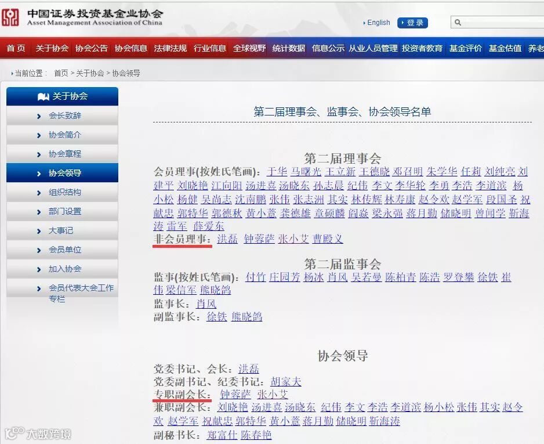Select 会员单位 in the sidebar
This screenshot has width=544, height=444.
pos(65,250)
